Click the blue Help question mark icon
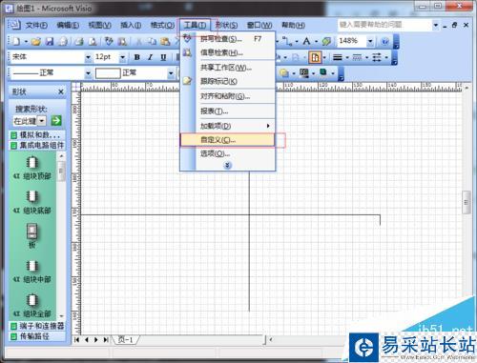This screenshot has height=363, width=477. (384, 41)
